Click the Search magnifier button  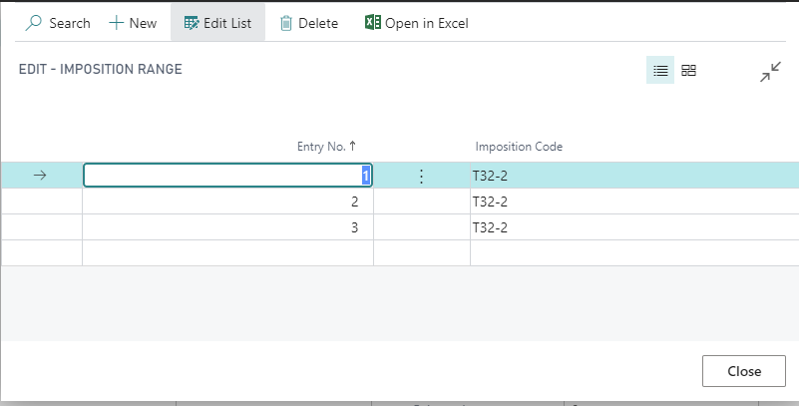click(x=58, y=23)
